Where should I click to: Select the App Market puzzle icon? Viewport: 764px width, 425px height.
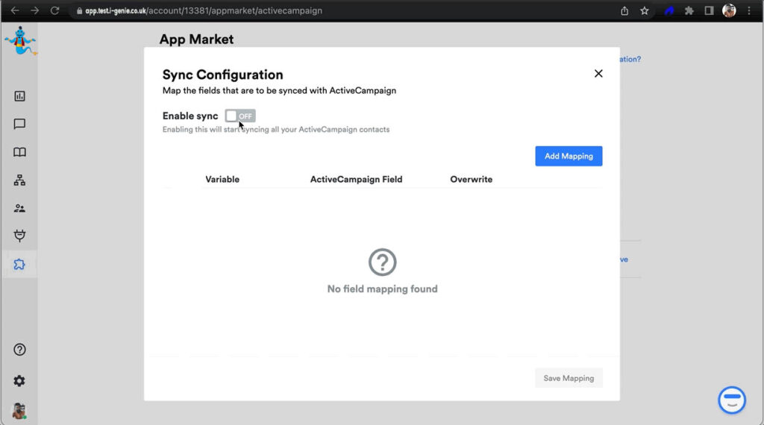(19, 265)
